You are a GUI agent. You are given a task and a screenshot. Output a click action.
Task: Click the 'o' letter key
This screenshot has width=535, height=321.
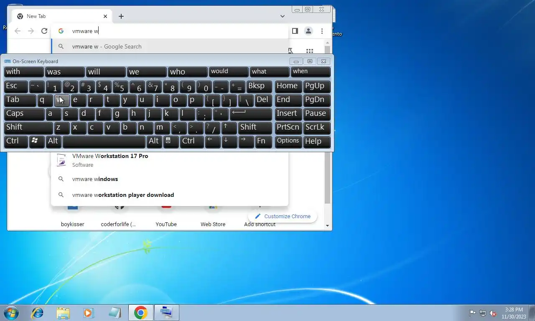click(x=179, y=100)
